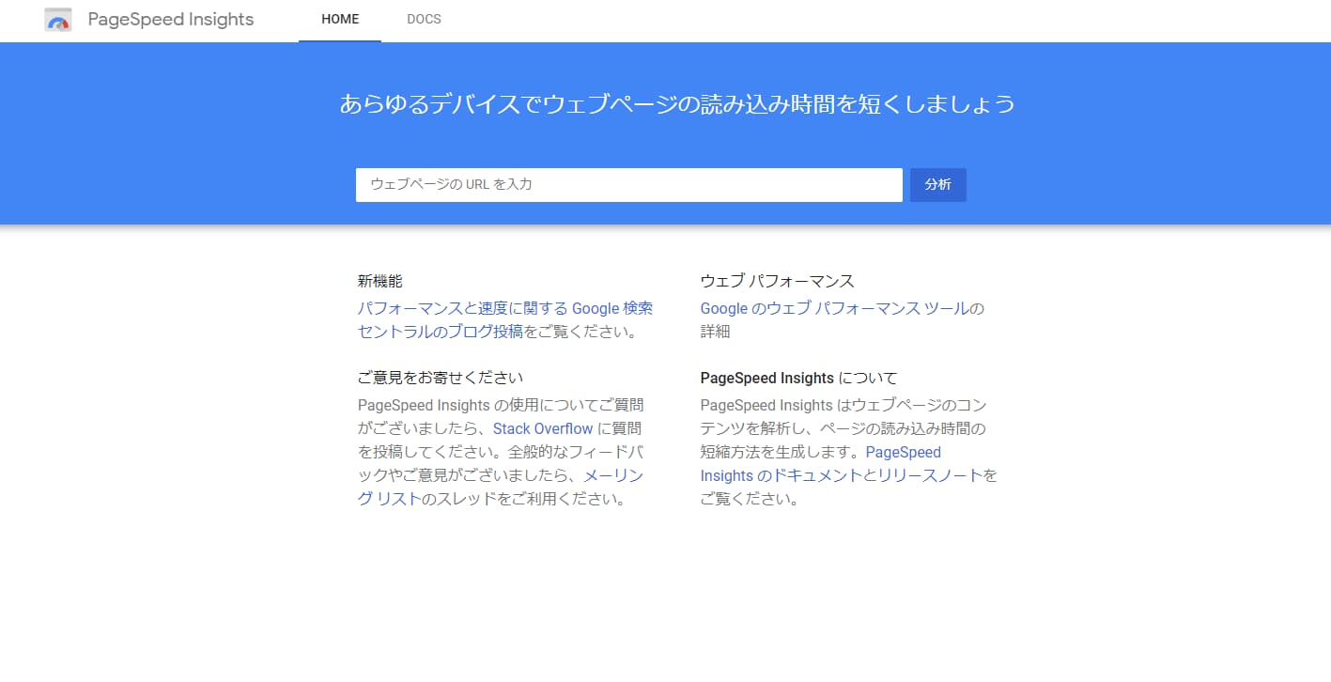Switch to the HOME tab
The width and height of the screenshot is (1331, 682).
coord(340,20)
